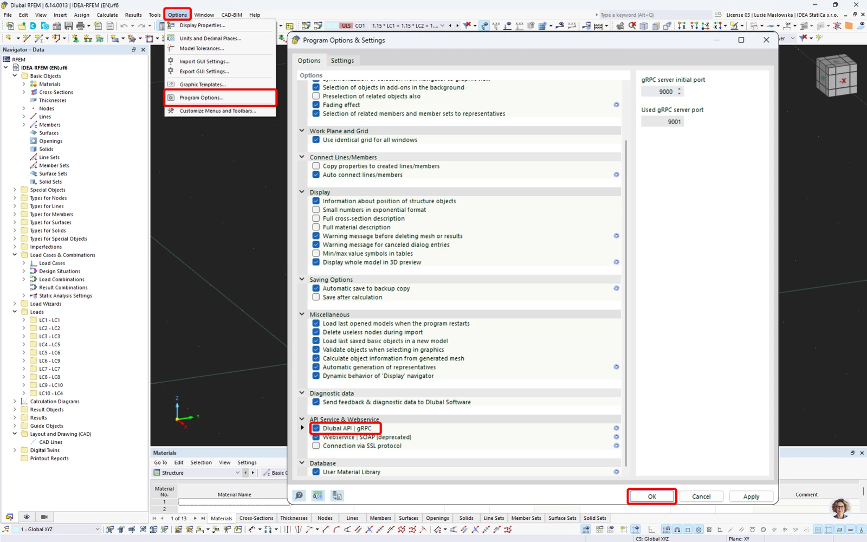Click the first-record arrow in the Materials table
The height and width of the screenshot is (542, 867).
tap(155, 518)
